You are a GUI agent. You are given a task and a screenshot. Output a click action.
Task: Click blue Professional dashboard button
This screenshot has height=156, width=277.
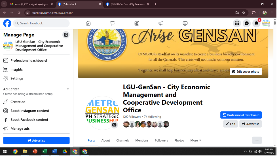pyautogui.click(x=241, y=115)
